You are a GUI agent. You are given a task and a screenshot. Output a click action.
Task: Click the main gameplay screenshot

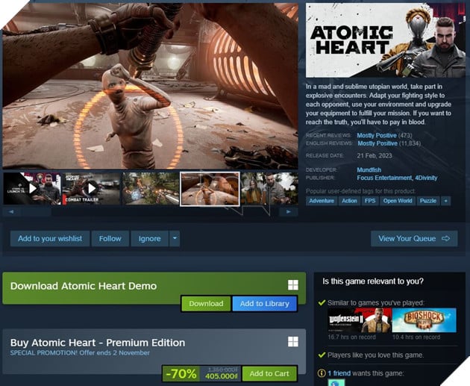(151, 86)
